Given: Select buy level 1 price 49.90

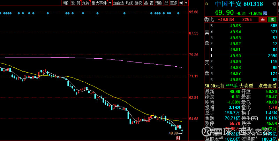Looking at the screenshot, I should click(x=236, y=56).
